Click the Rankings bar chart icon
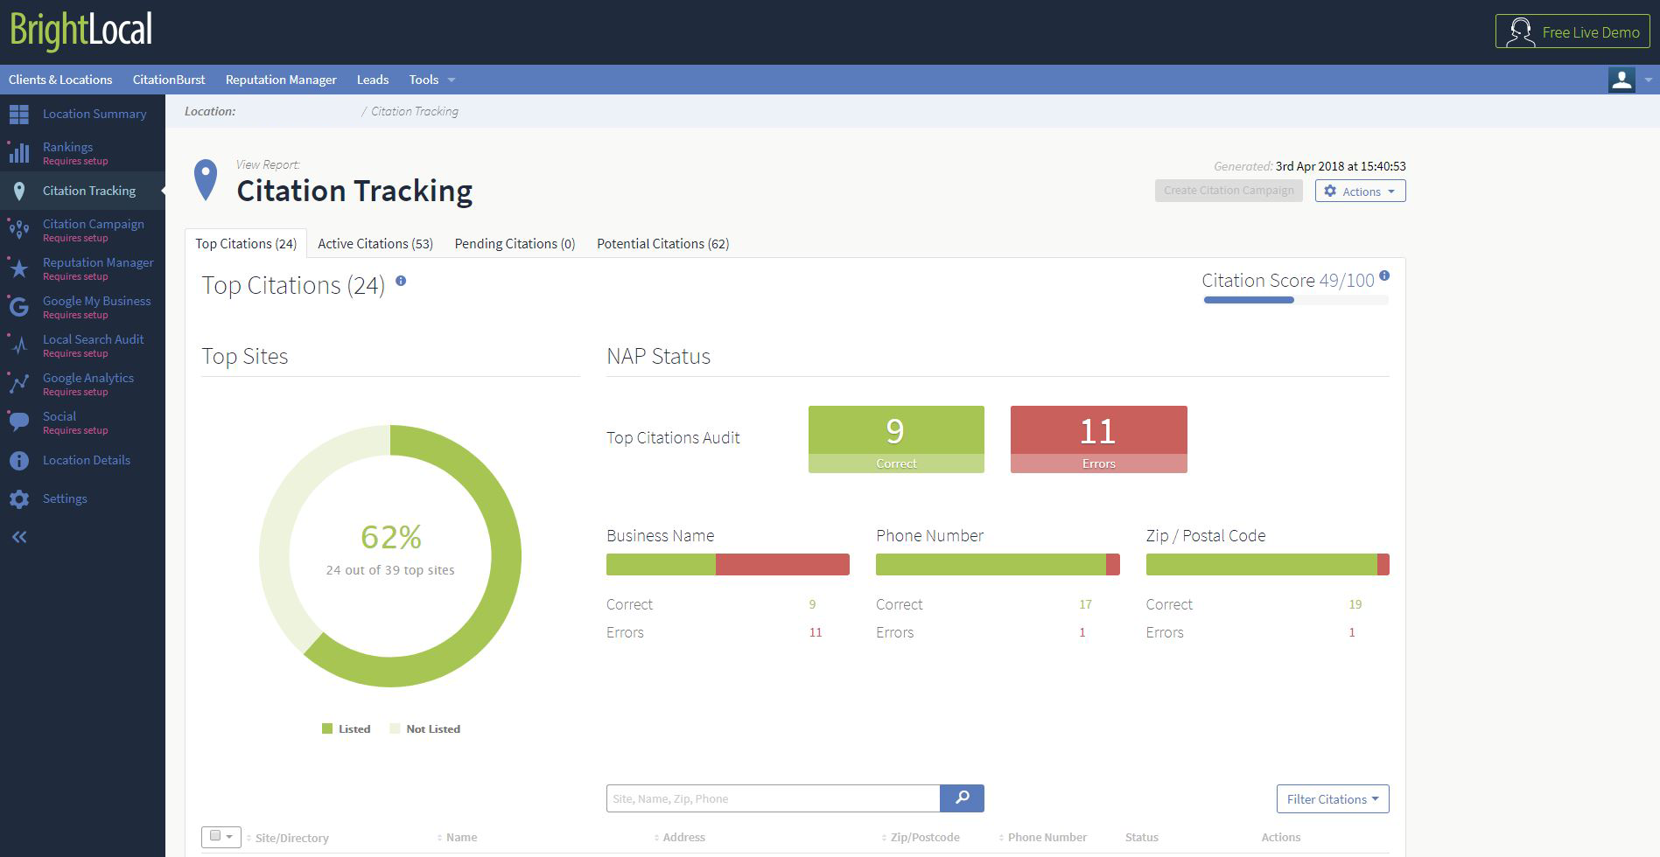This screenshot has width=1660, height=857. coord(19,153)
